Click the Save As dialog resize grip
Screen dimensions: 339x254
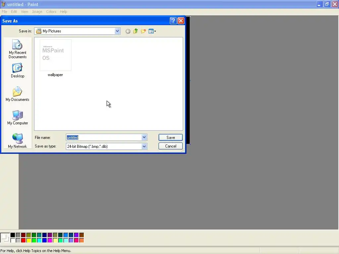(x=183, y=151)
